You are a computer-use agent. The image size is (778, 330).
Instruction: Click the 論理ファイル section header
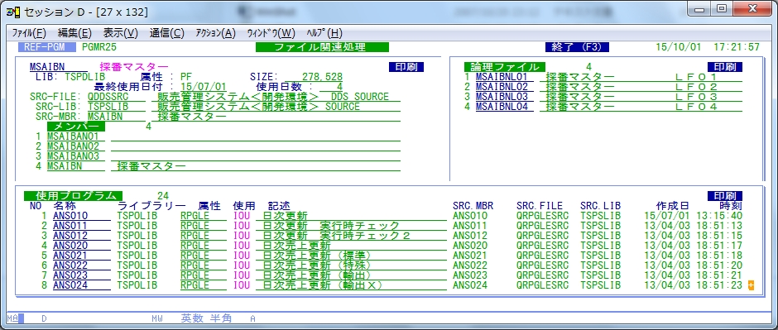coord(505,67)
